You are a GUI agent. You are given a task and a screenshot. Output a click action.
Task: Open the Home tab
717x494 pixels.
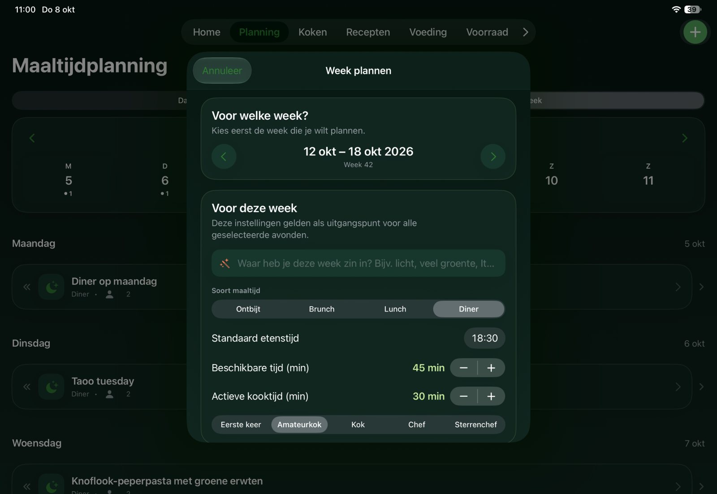click(x=207, y=32)
